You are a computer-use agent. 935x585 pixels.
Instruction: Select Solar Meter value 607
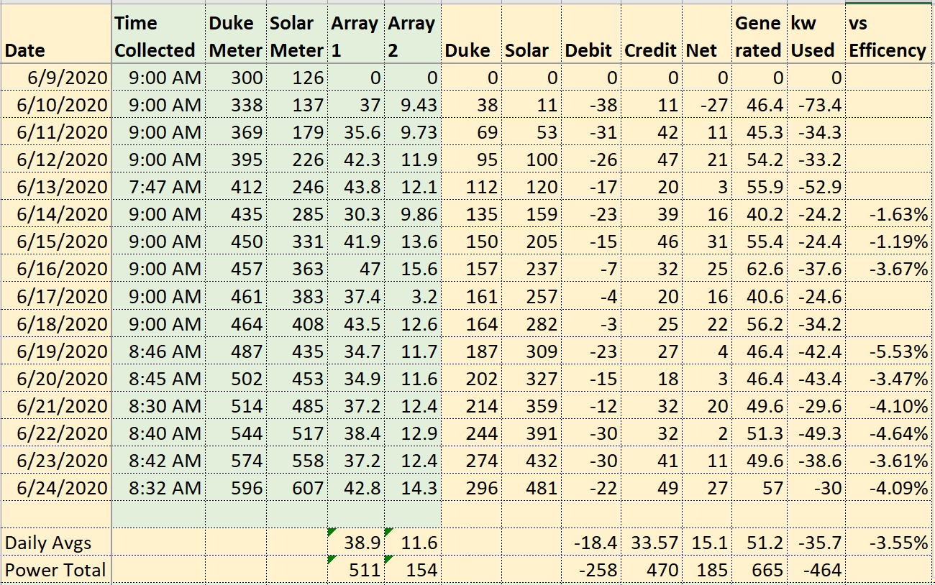coord(297,487)
